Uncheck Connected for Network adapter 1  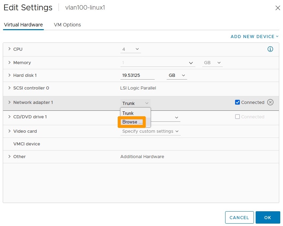(237, 102)
